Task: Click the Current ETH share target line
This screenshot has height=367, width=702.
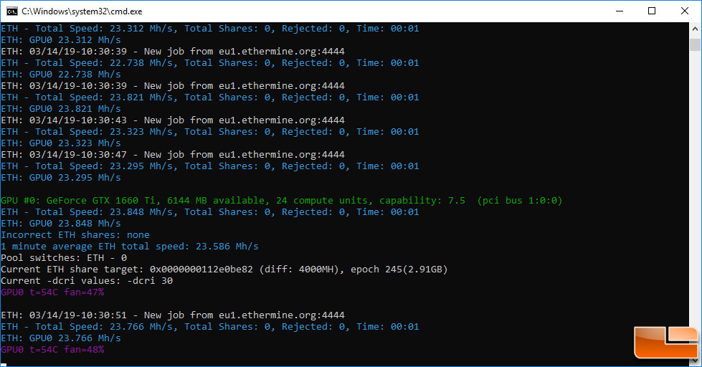Action: coord(224,270)
